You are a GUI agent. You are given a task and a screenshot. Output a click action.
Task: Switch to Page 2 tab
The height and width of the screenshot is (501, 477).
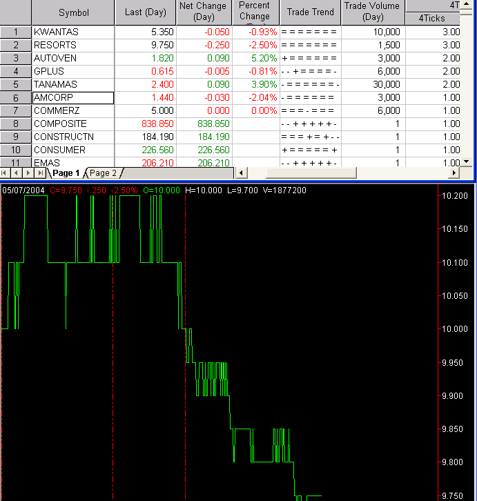point(103,173)
